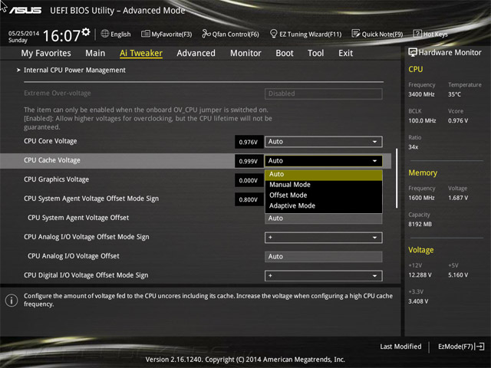
Task: Open the Tool tab
Action: [315, 53]
